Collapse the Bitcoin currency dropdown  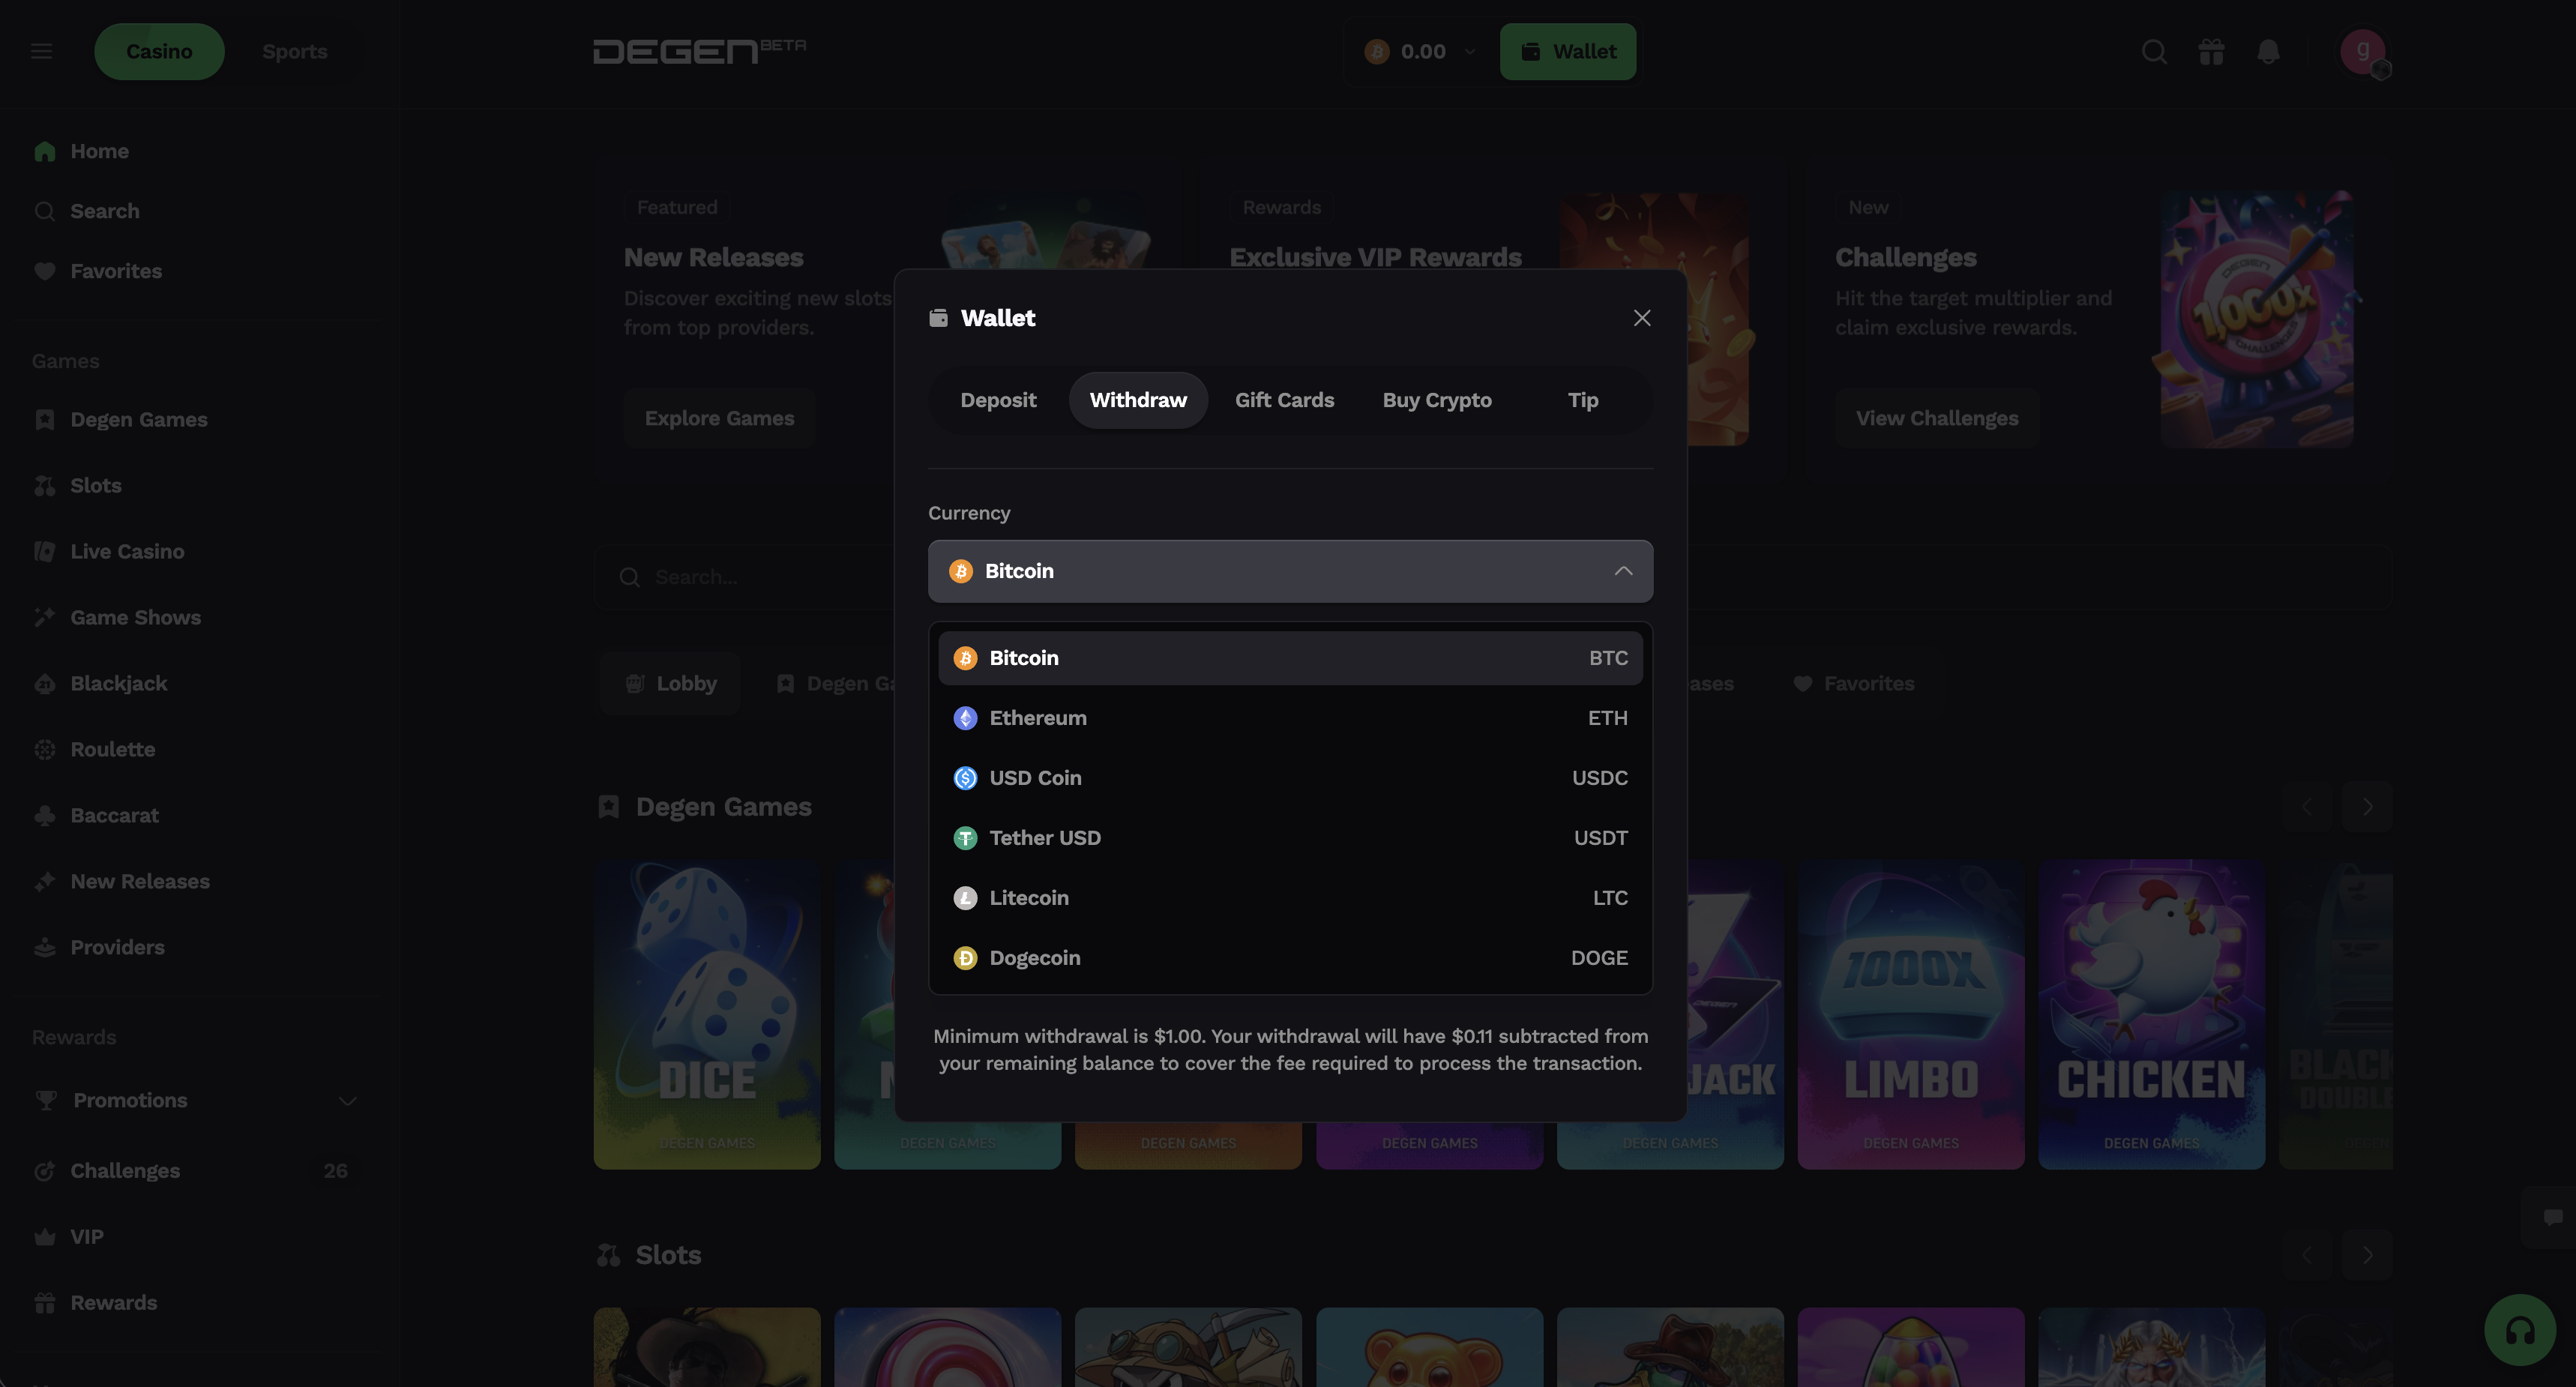point(1290,571)
